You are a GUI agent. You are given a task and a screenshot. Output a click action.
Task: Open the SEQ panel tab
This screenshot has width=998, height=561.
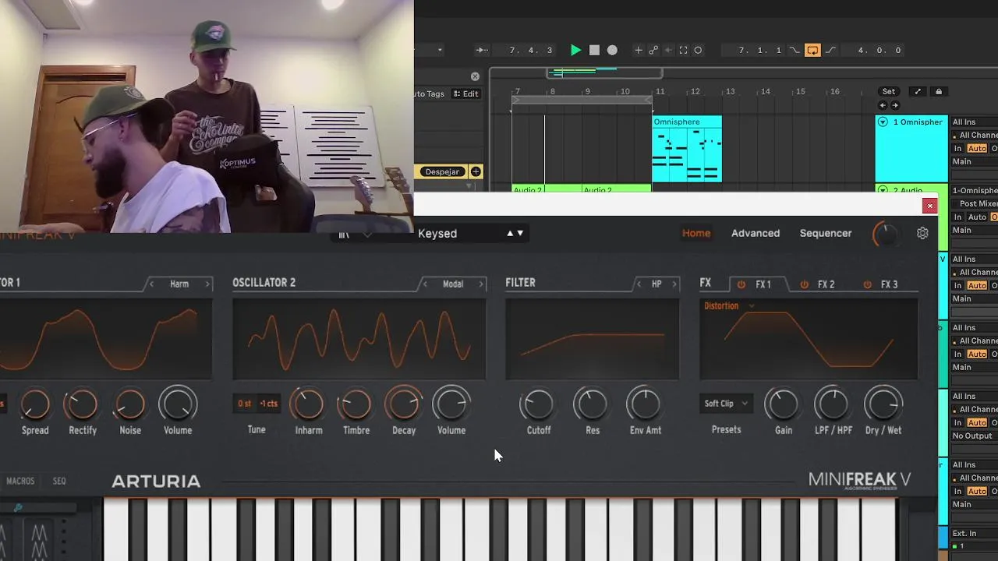(59, 481)
